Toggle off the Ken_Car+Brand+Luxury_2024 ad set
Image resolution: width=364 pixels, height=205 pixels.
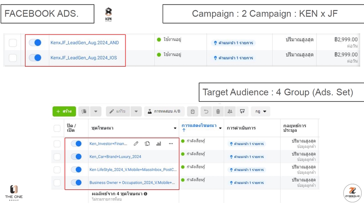76,156
